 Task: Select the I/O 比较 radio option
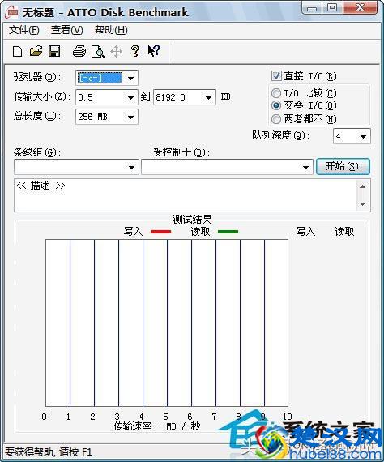(x=276, y=93)
